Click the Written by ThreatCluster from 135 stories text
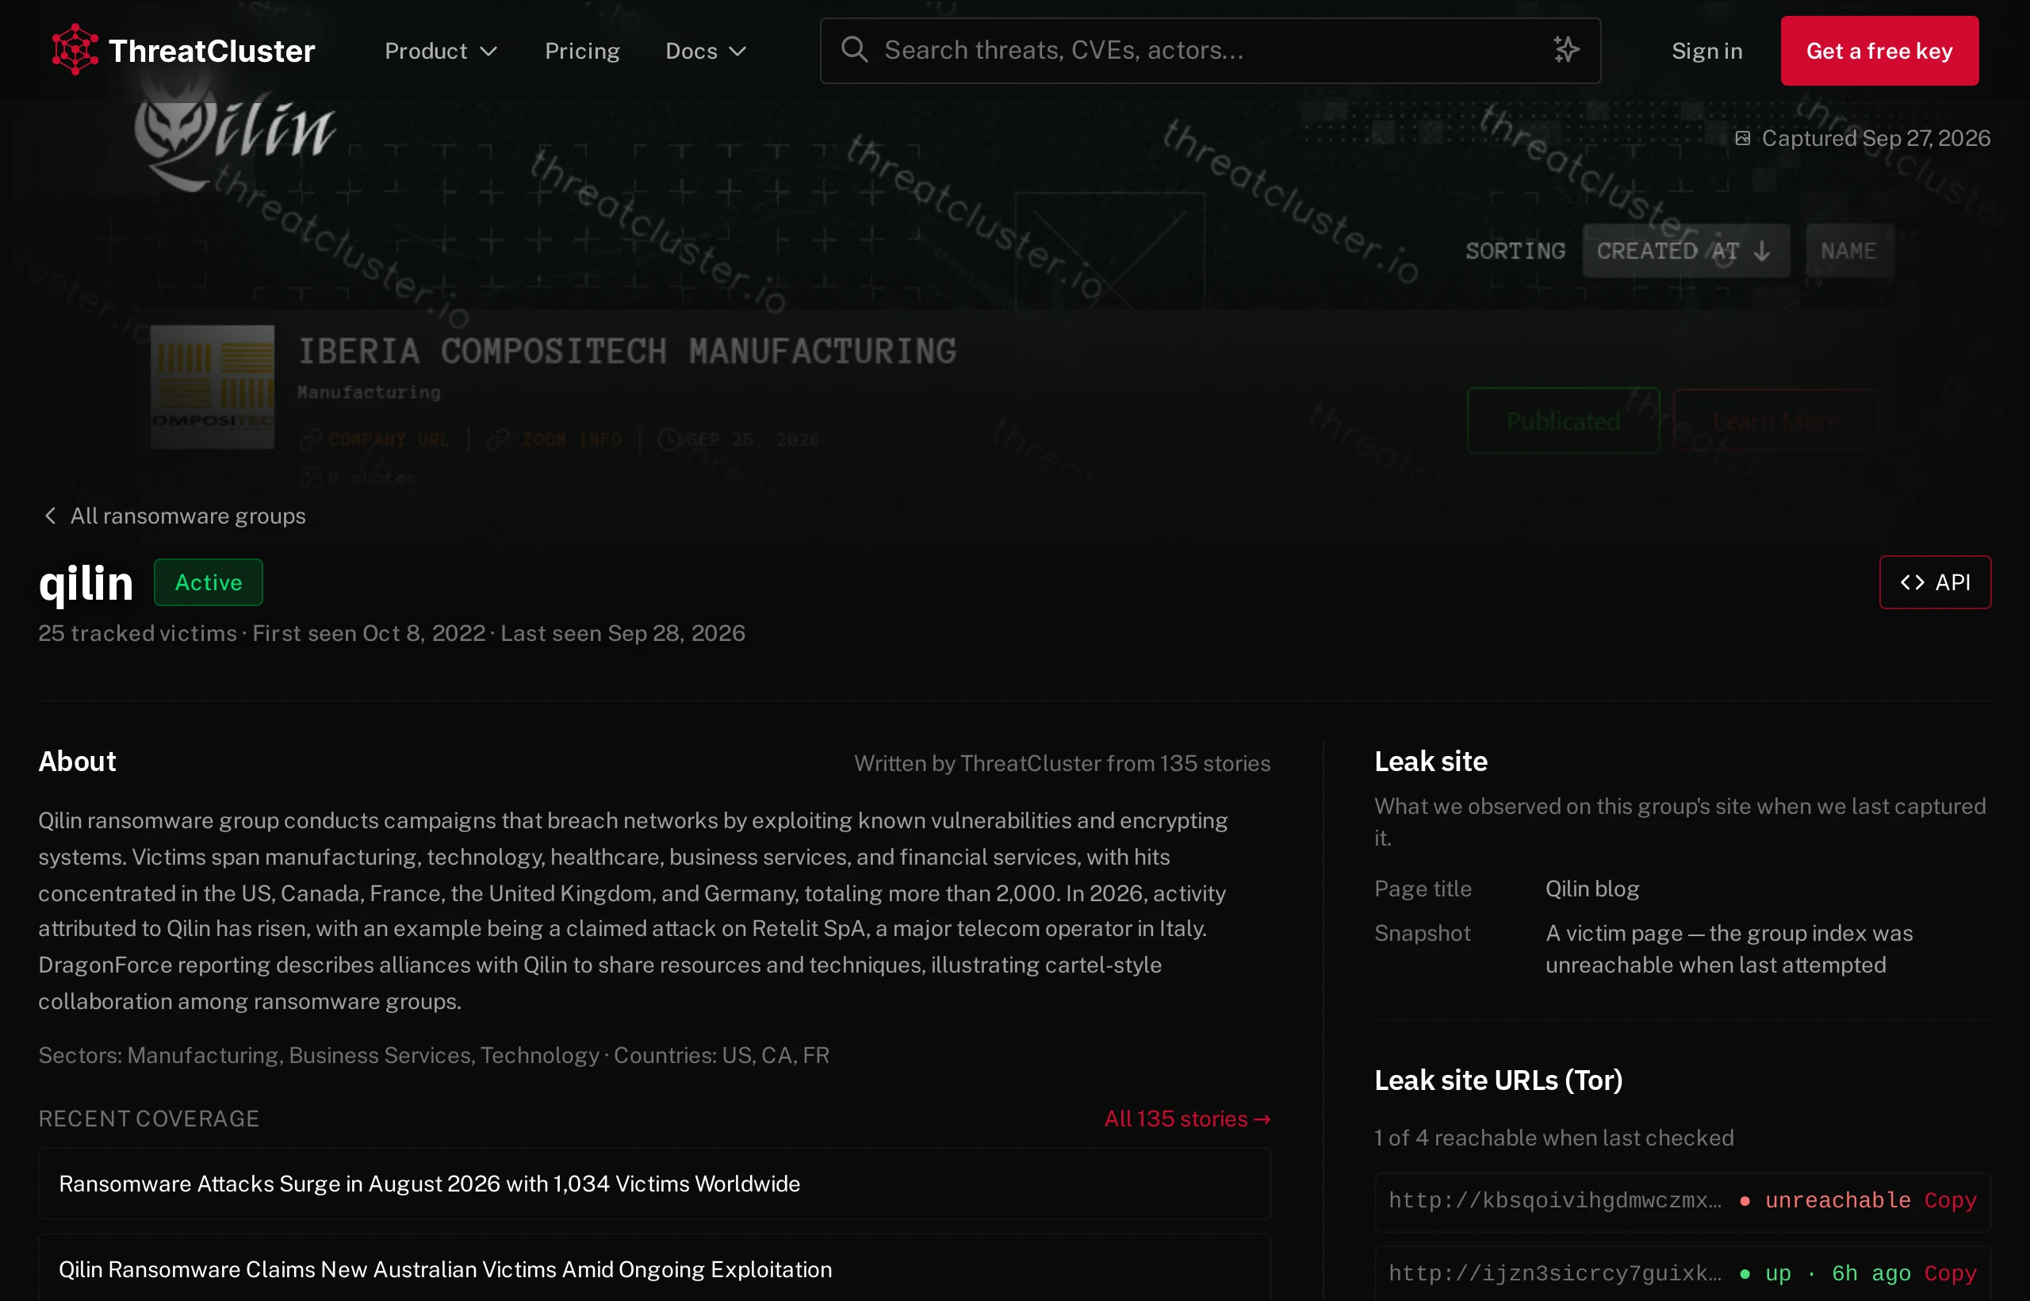This screenshot has width=2030, height=1301. [x=1062, y=763]
